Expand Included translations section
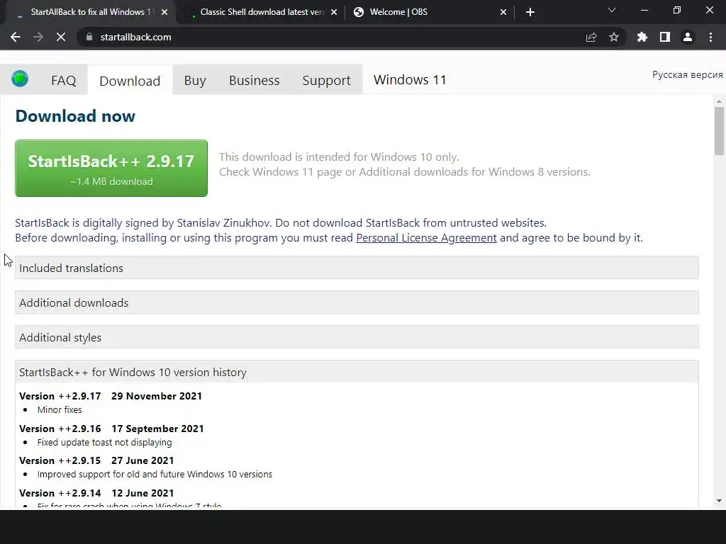726x544 pixels. tap(357, 268)
